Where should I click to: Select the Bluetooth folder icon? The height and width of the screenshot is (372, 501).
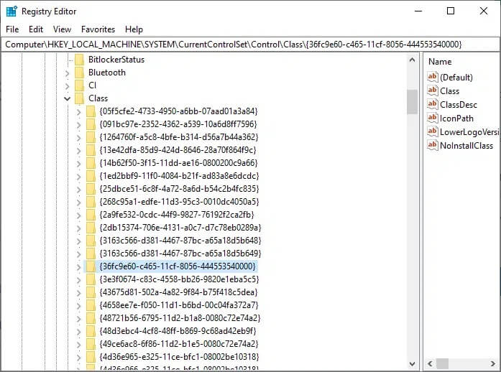coord(79,73)
